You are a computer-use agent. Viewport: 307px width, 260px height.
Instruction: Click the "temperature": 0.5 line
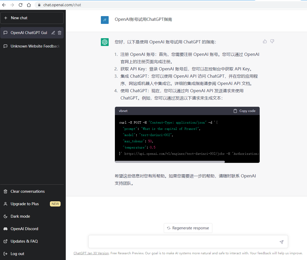[x=139, y=148]
